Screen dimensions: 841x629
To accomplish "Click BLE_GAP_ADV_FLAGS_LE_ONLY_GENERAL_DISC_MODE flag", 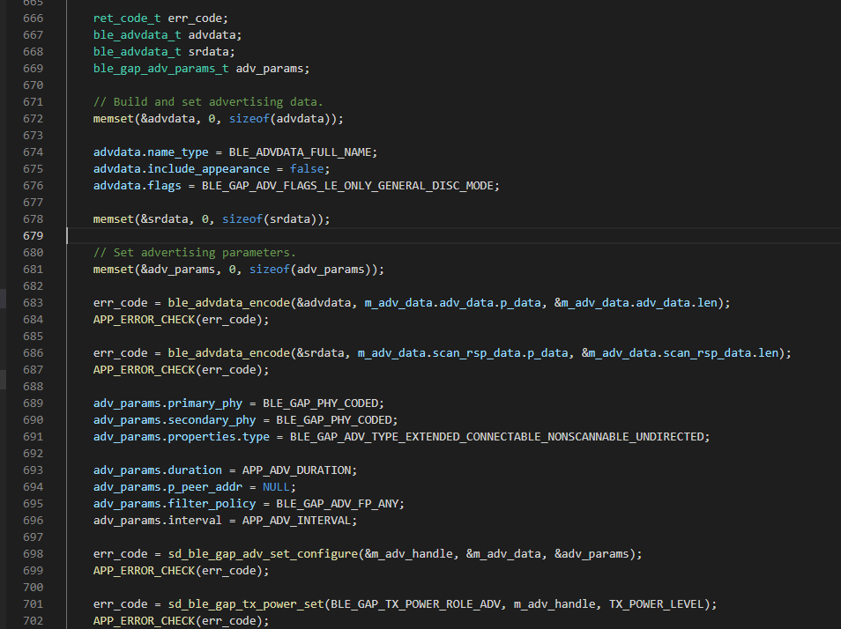I will (x=350, y=186).
